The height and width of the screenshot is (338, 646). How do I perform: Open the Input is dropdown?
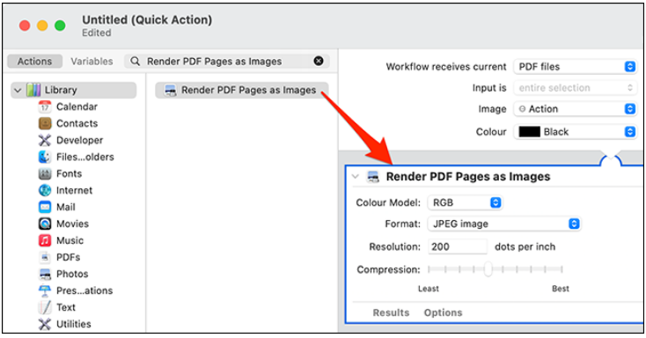(575, 88)
